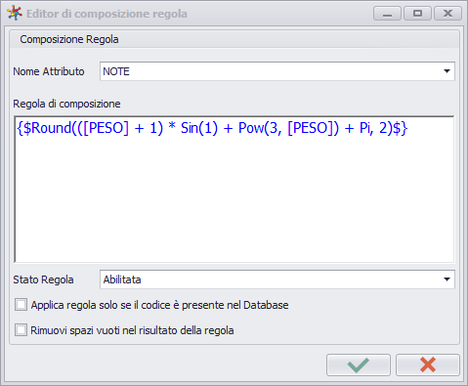This screenshot has height=386, width=468.
Task: Click the window title 'Editor di composizione regola'
Action: click(x=106, y=14)
